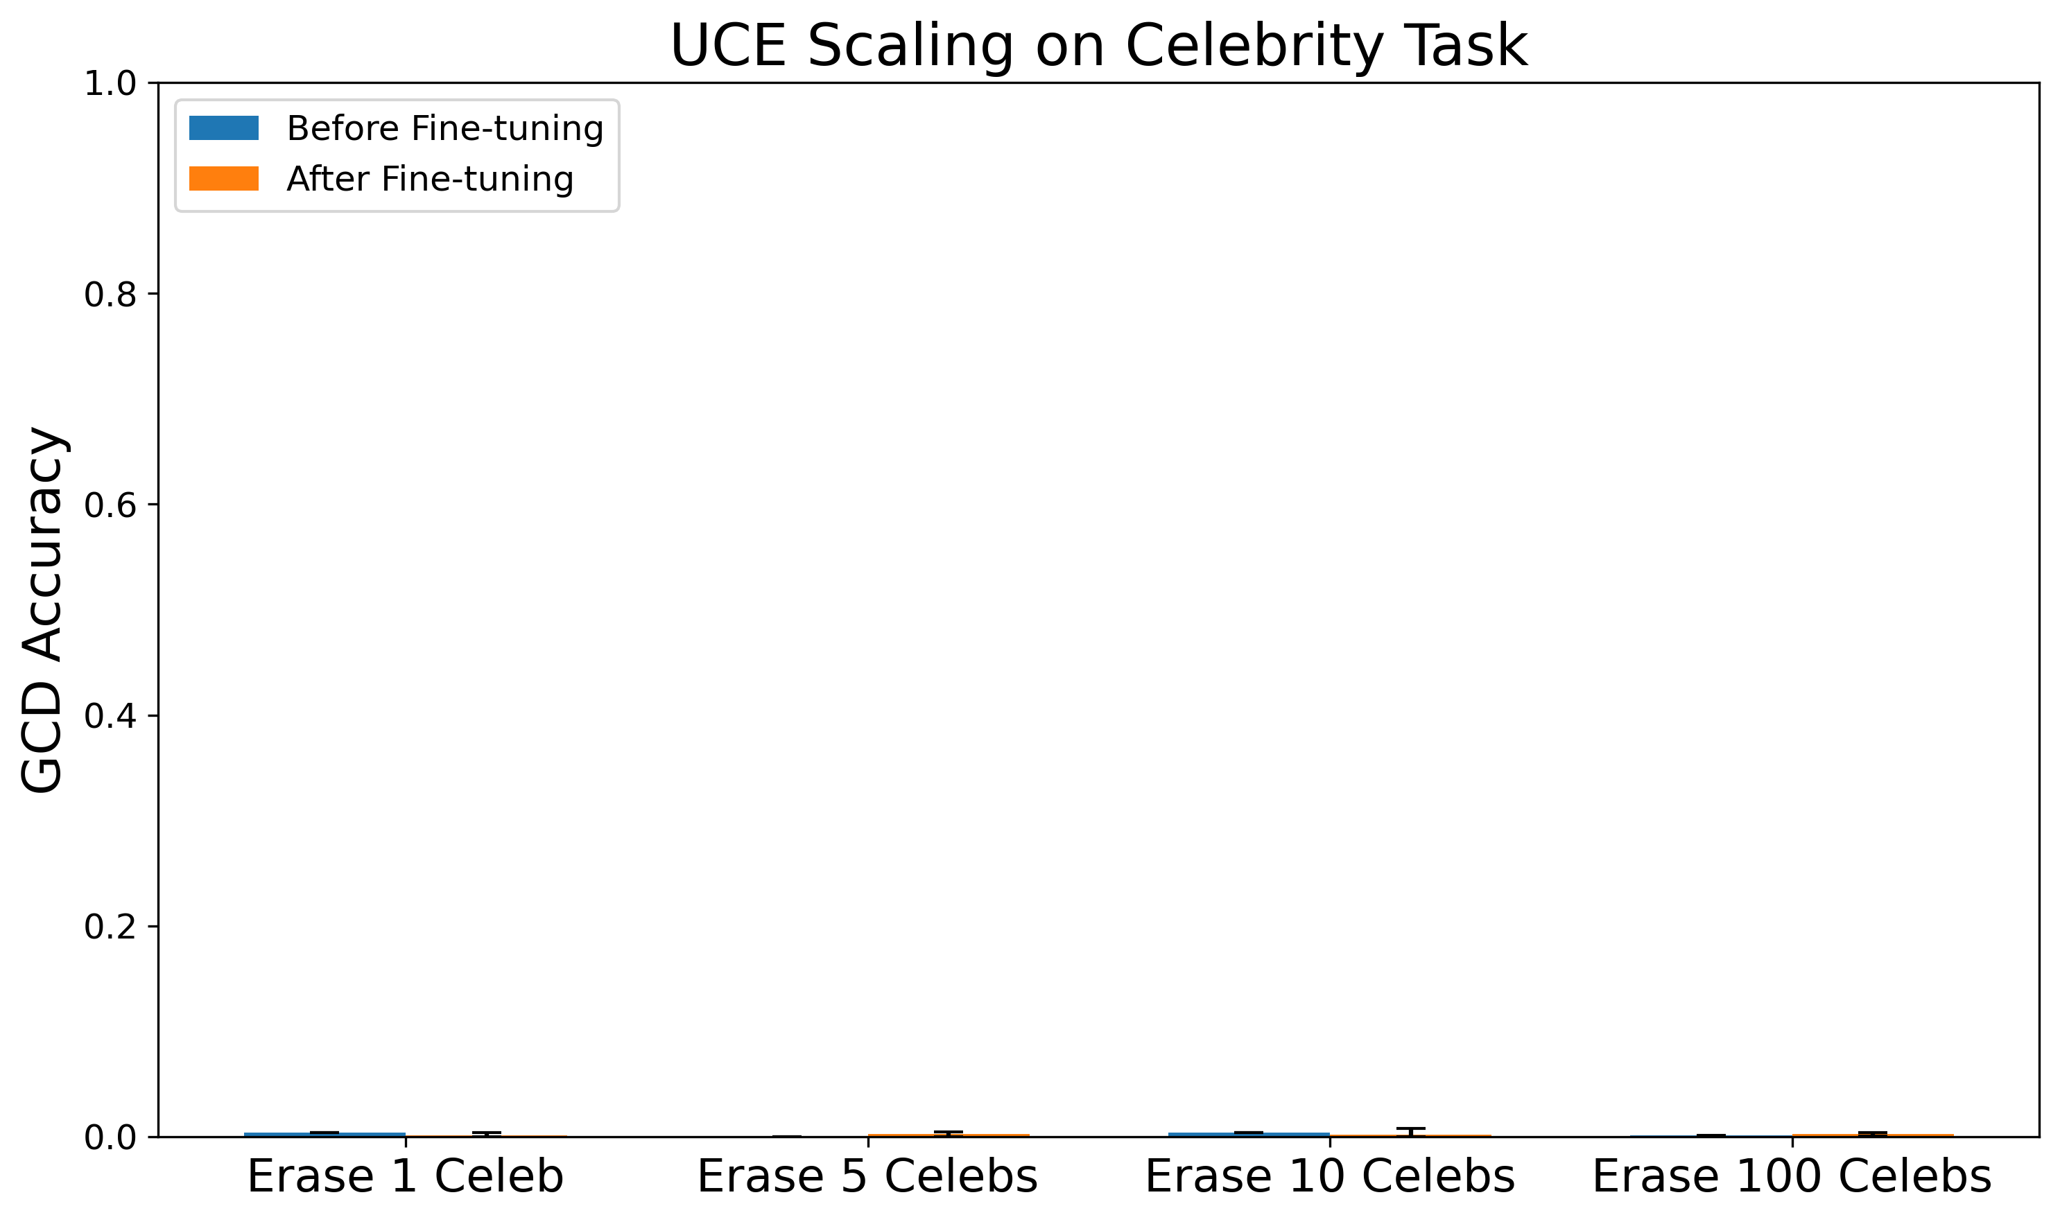Screen dimensions: 2060x1222
Task: Click the "Erase 10 Celebs" x-axis label
Action: coord(1329,1177)
